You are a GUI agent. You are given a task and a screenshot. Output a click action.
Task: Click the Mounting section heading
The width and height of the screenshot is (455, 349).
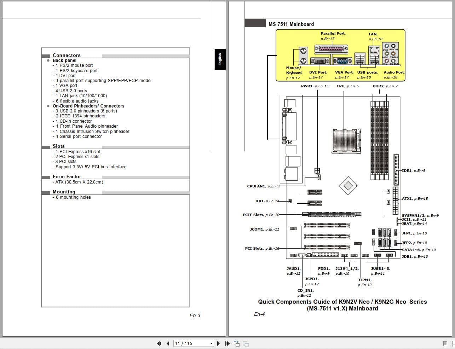pyautogui.click(x=64, y=192)
